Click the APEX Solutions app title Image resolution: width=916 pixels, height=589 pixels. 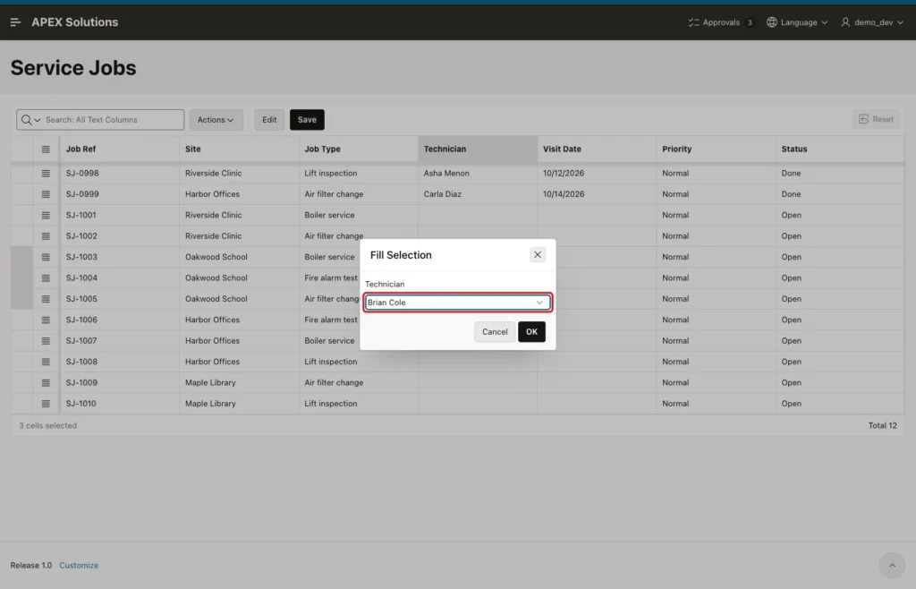coord(75,22)
